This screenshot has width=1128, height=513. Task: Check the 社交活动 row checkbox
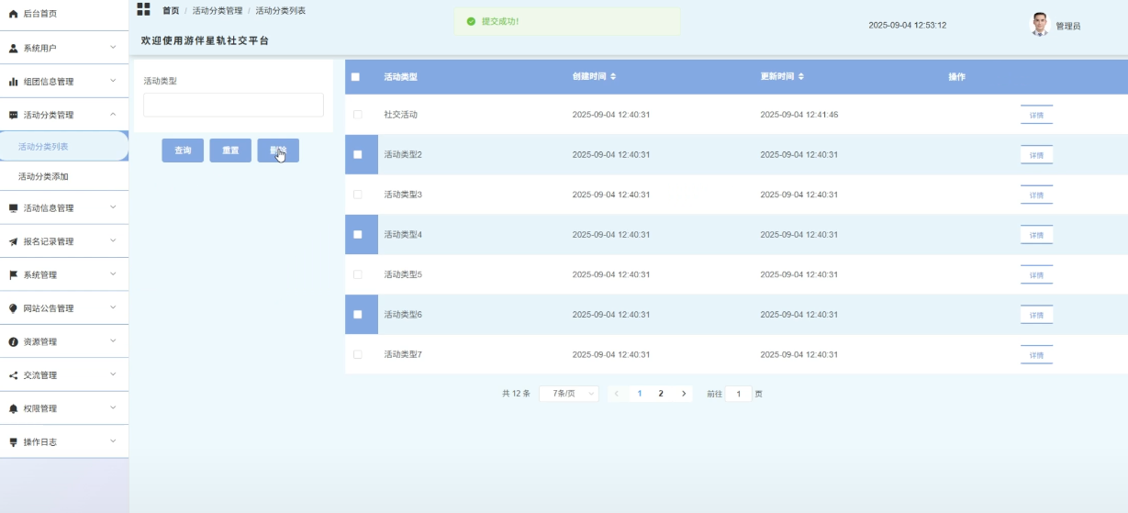coord(358,115)
